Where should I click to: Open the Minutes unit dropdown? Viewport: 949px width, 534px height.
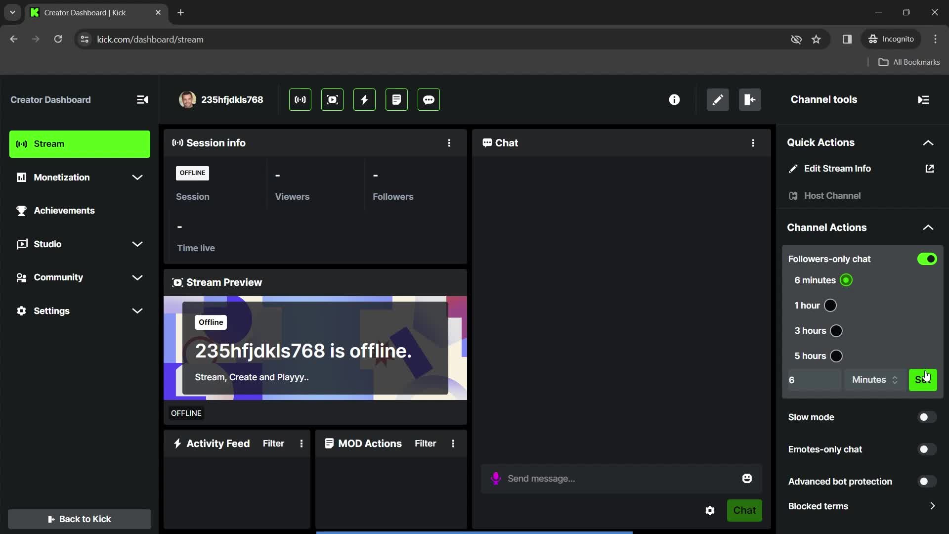(874, 380)
